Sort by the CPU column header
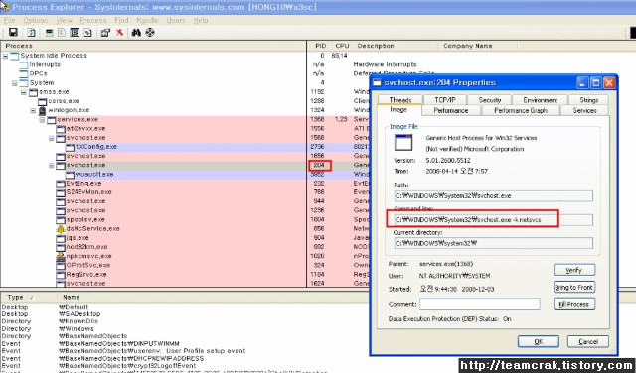Viewport: 636px width, 373px height. (342, 46)
